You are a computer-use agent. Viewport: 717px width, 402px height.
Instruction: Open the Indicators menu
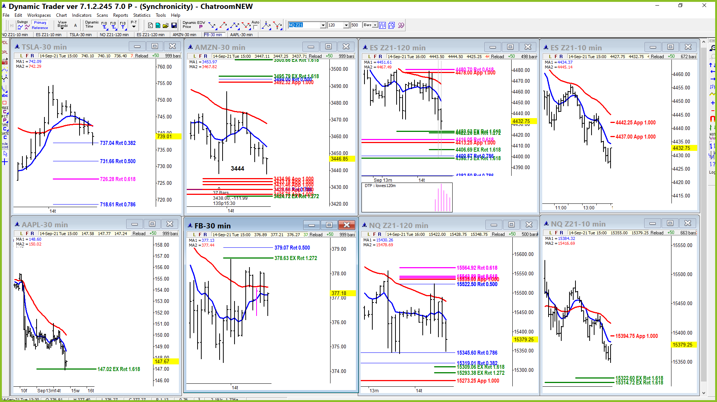point(81,15)
